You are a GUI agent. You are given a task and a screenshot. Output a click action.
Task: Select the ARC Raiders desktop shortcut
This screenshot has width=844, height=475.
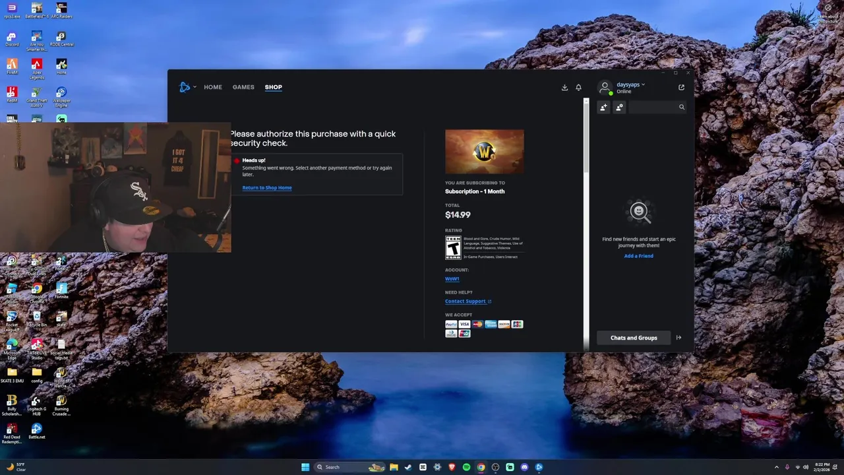61,11
